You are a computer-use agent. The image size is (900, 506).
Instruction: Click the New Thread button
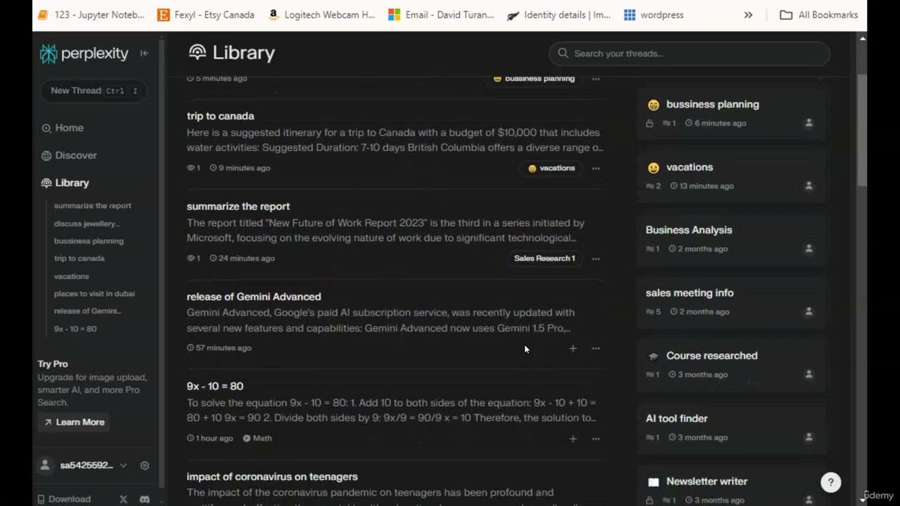coord(94,91)
